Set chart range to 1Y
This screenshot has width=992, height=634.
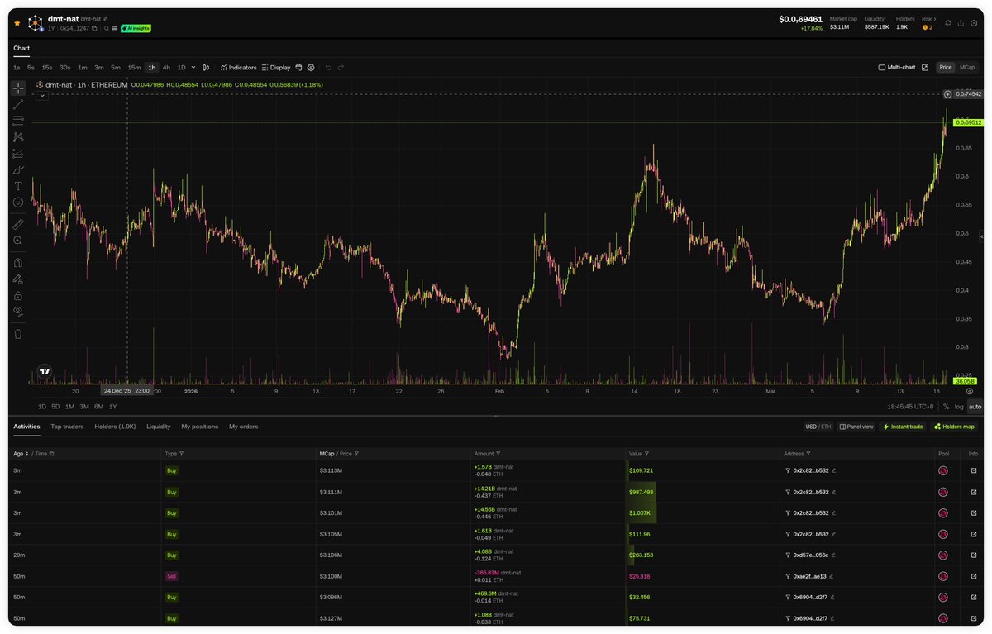click(113, 406)
